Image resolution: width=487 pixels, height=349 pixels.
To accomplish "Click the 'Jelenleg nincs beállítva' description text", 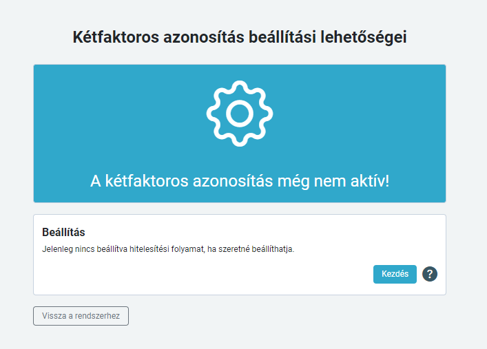I will tap(168, 249).
